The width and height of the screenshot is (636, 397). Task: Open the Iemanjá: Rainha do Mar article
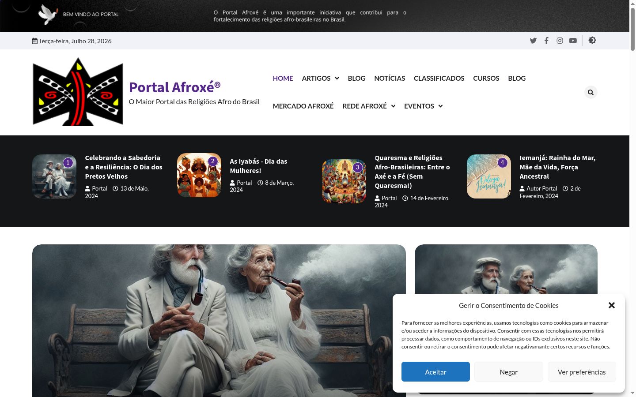click(x=557, y=167)
